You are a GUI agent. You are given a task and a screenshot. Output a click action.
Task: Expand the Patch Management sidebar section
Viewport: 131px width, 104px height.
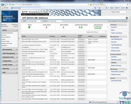click(x=10, y=53)
